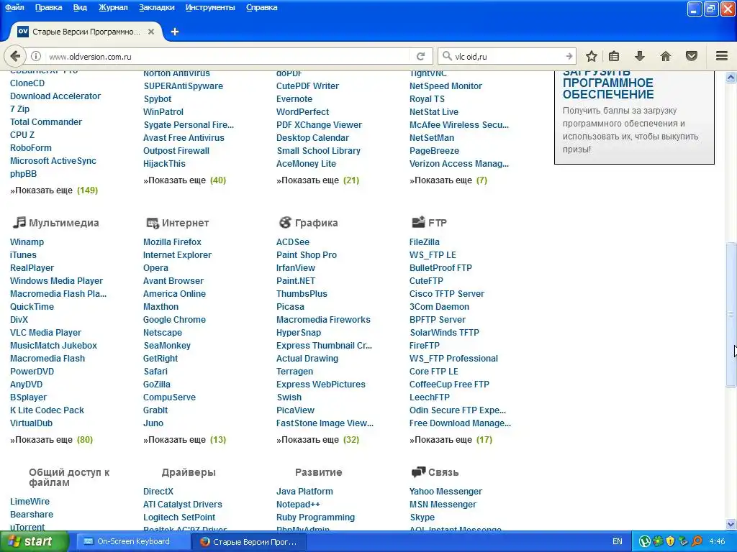The width and height of the screenshot is (737, 552).
Task: Click the scrollbar down arrow
Action: click(731, 524)
